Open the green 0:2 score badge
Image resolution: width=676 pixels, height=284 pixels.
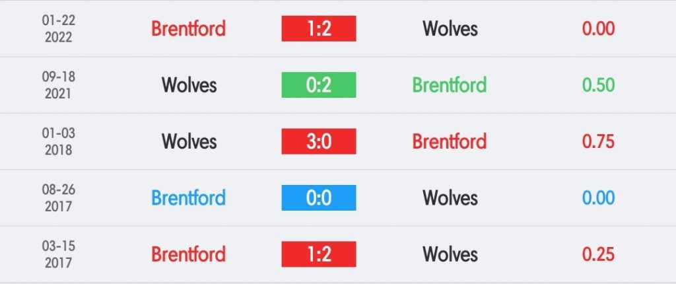tap(319, 85)
